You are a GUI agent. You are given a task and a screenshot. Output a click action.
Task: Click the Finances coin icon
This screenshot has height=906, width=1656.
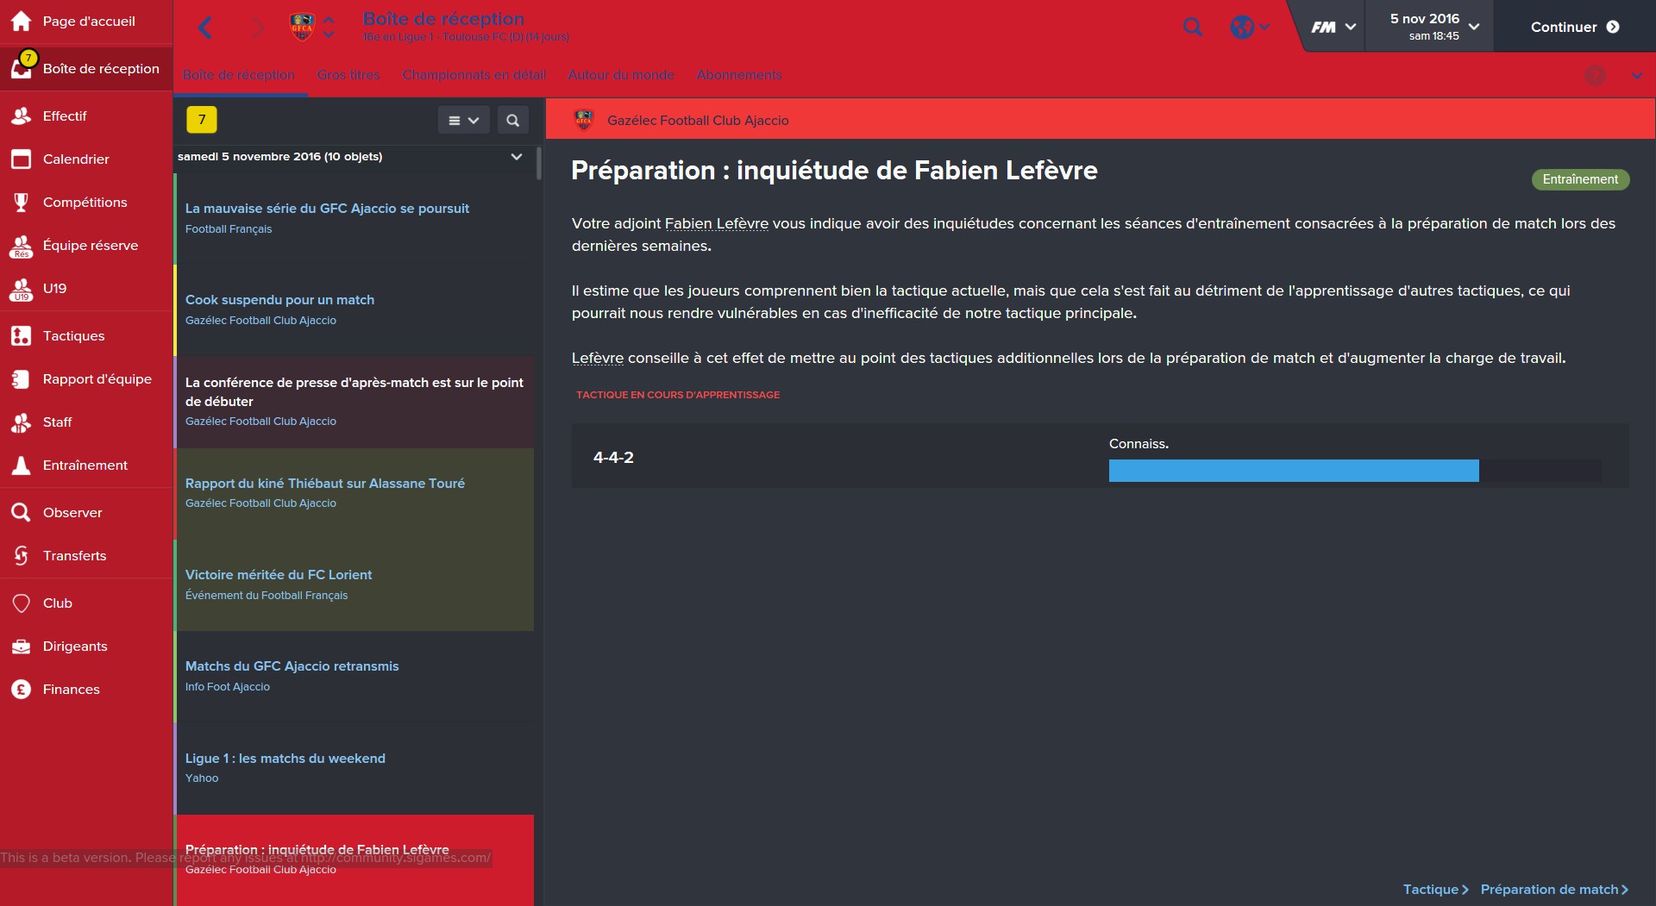(21, 689)
